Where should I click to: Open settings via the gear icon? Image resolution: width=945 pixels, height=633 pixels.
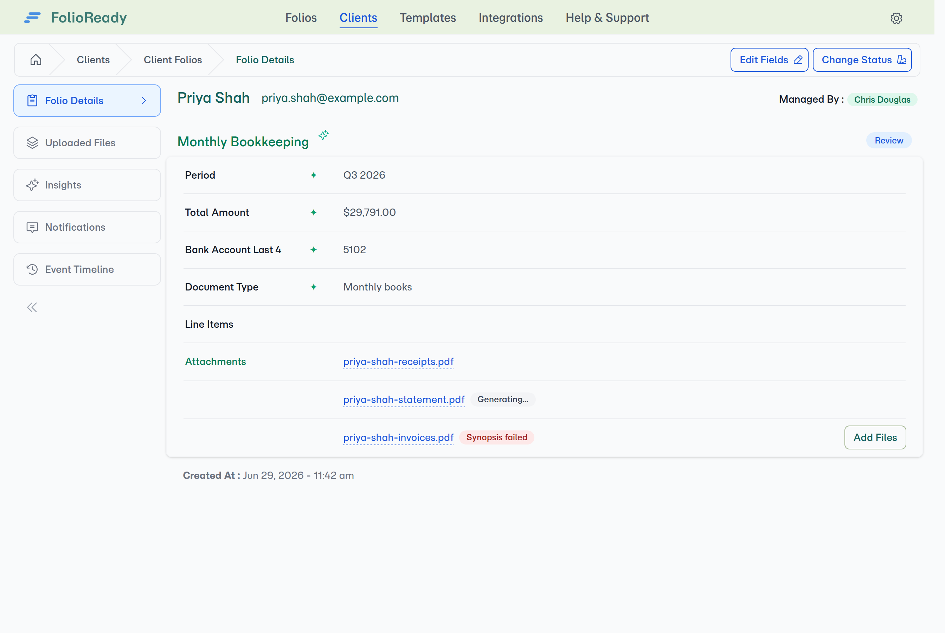tap(896, 18)
